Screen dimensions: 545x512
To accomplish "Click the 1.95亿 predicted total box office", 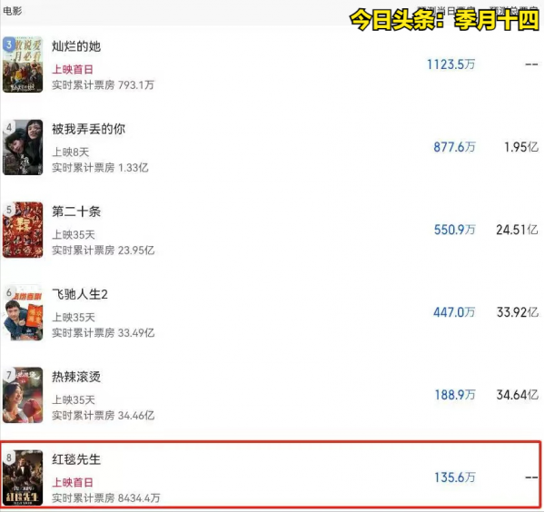I will 521,147.
